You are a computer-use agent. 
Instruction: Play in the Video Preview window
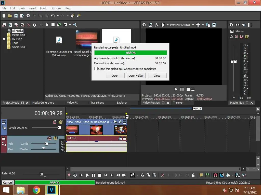(176, 89)
